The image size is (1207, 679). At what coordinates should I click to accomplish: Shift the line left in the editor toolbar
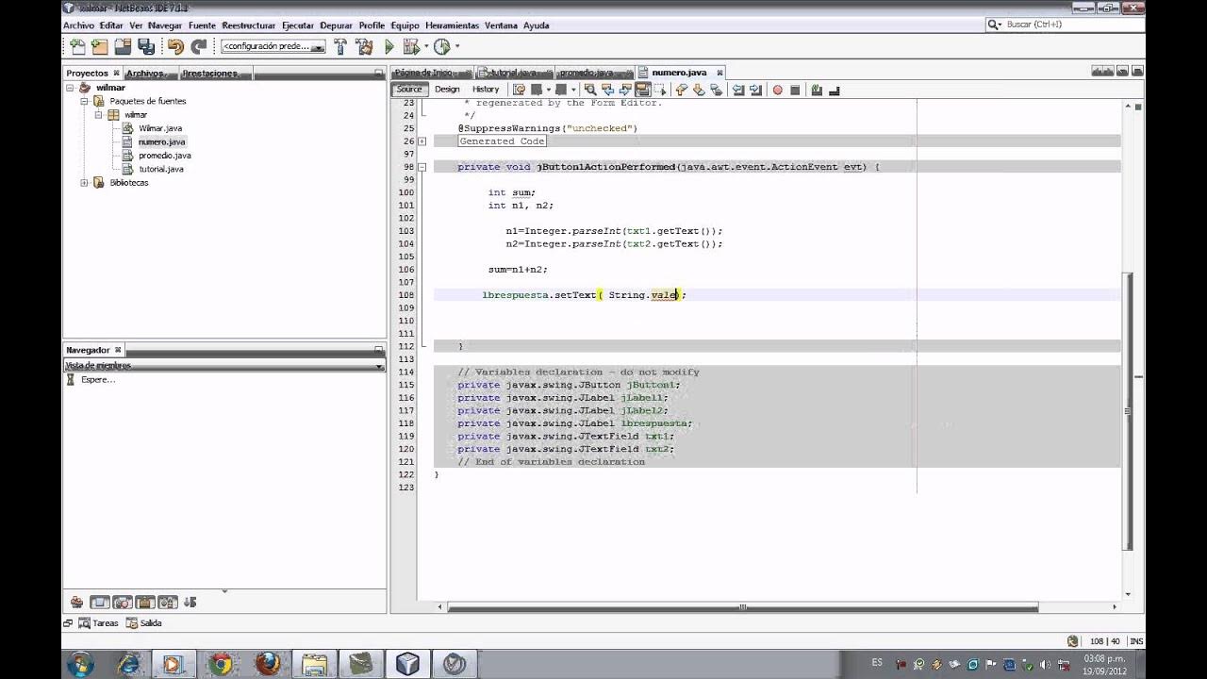(738, 91)
